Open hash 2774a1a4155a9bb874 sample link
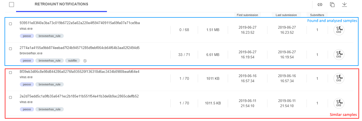This screenshot has width=362, height=121. 80,48
